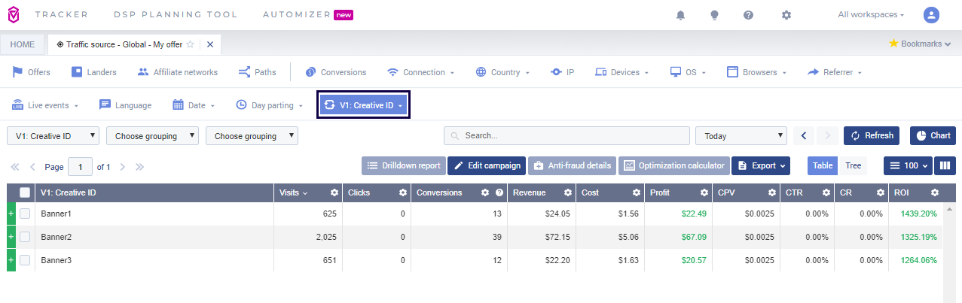Go to previous date range arrow

click(803, 136)
